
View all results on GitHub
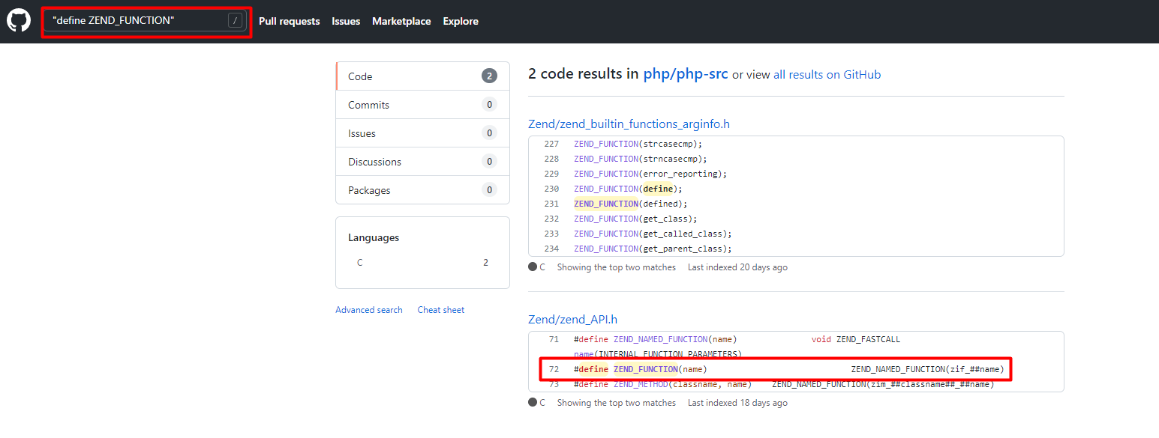point(827,75)
